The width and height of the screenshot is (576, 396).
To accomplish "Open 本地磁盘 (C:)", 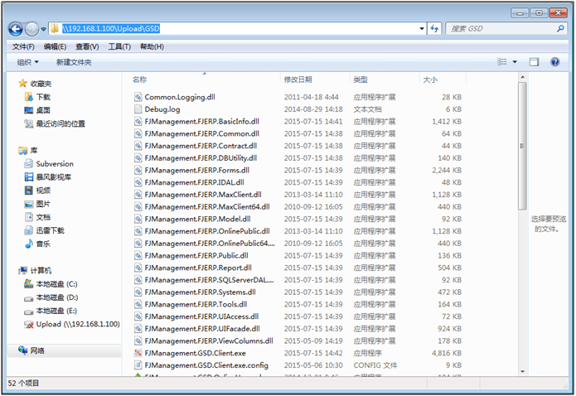I will click(56, 284).
